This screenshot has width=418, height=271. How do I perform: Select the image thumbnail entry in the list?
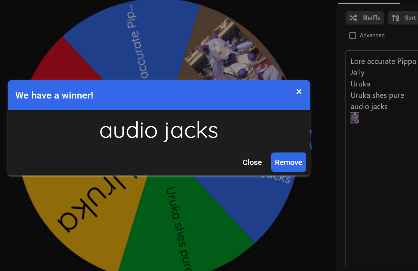(355, 117)
